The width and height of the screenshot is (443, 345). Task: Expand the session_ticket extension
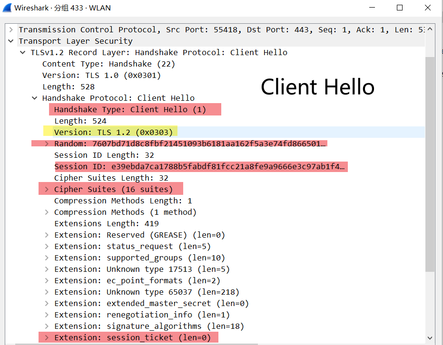pyautogui.click(x=47, y=338)
